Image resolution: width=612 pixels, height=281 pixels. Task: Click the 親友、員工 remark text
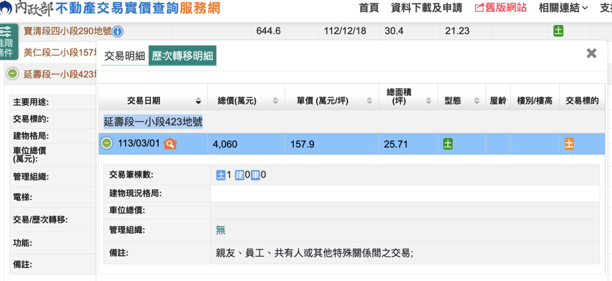[315, 253]
